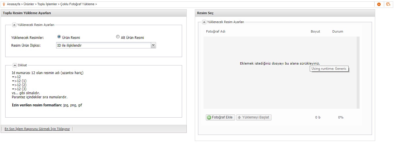The width and height of the screenshot is (394, 147).
Task: Click the orange play video icon
Action: click(379, 4)
